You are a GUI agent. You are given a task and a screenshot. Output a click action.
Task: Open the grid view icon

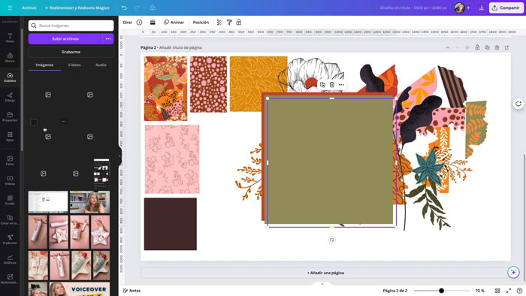click(x=497, y=291)
